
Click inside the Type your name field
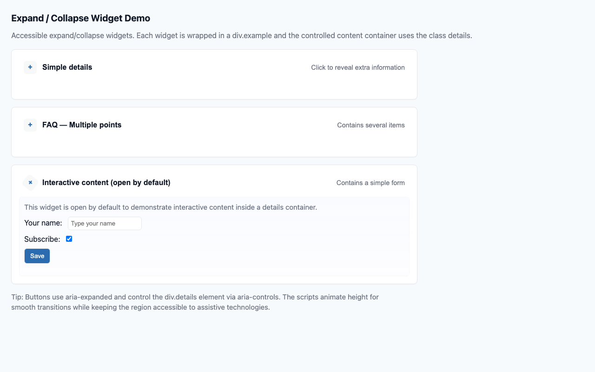click(x=104, y=223)
